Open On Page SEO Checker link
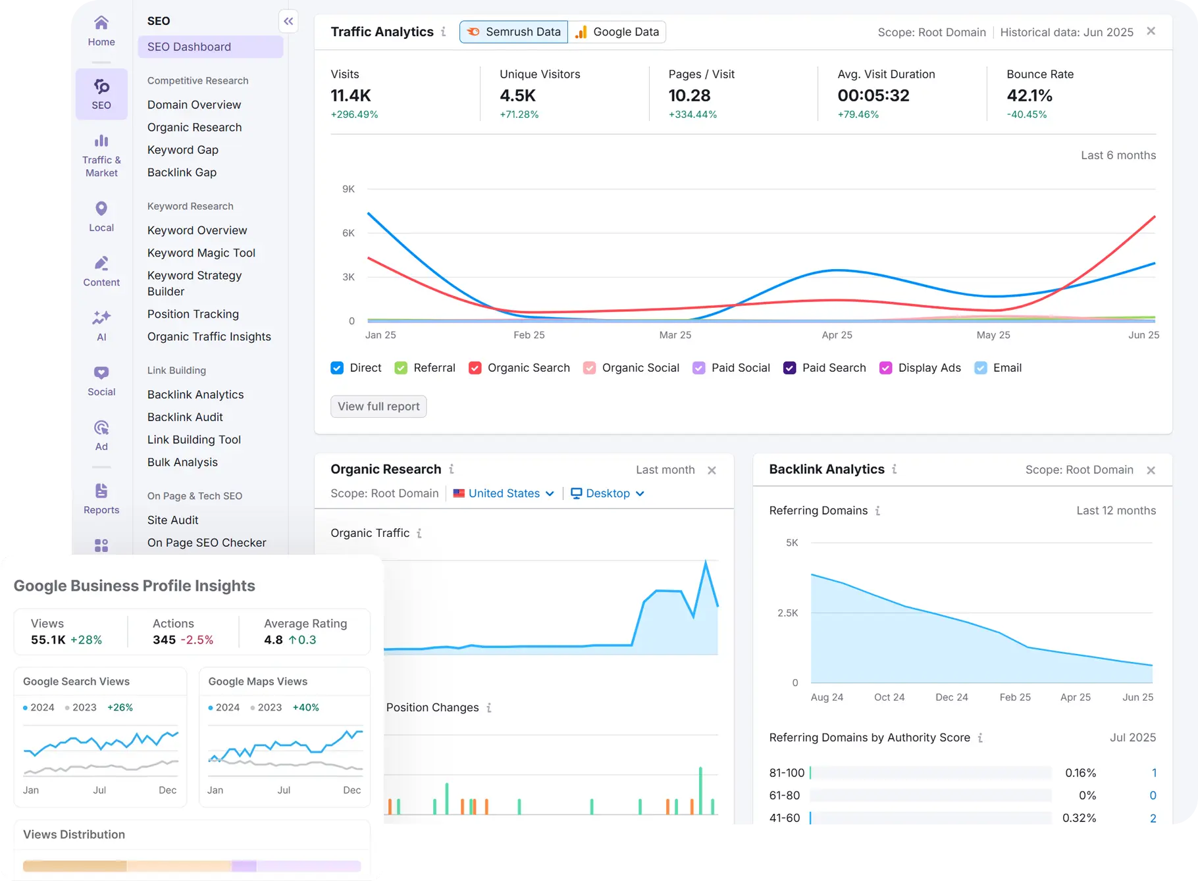This screenshot has width=1198, height=881. pyautogui.click(x=207, y=543)
